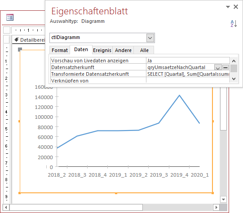The image size is (243, 213).
Task: Select the Transformierte Datensatzherkunft property label
Action: pos(90,74)
